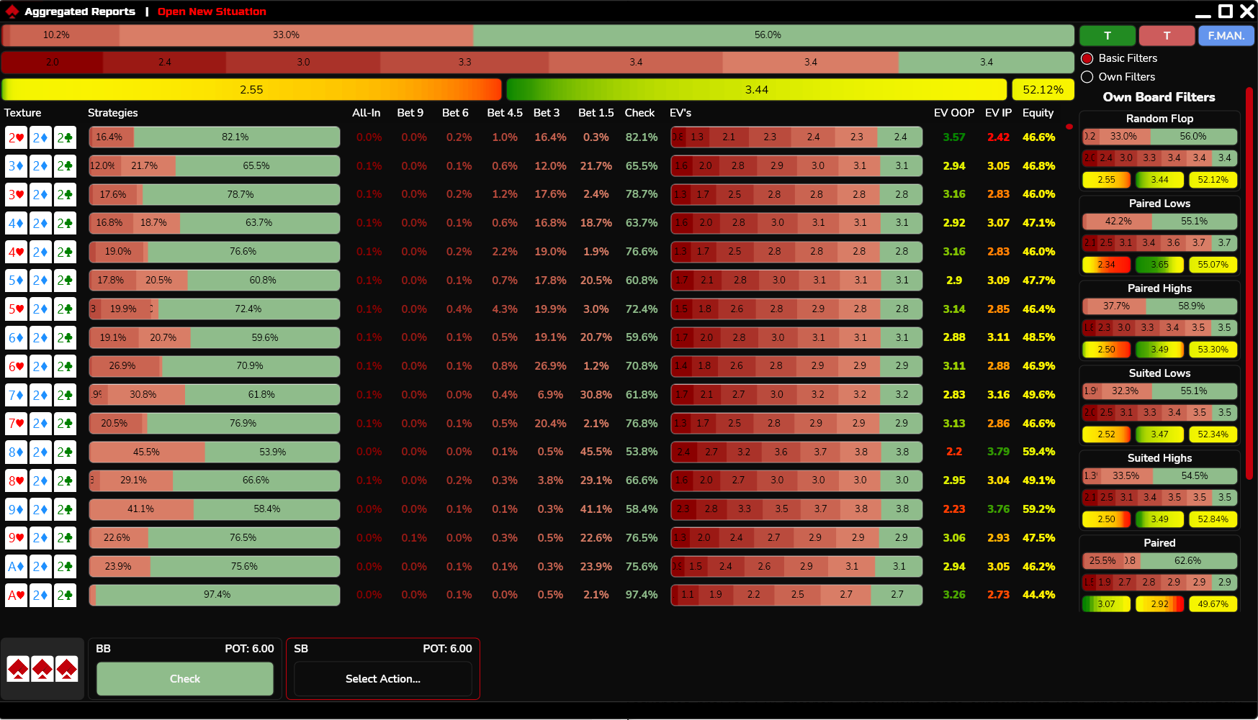The image size is (1258, 720).
Task: Sort by Bet 4.5 column header
Action: (505, 113)
